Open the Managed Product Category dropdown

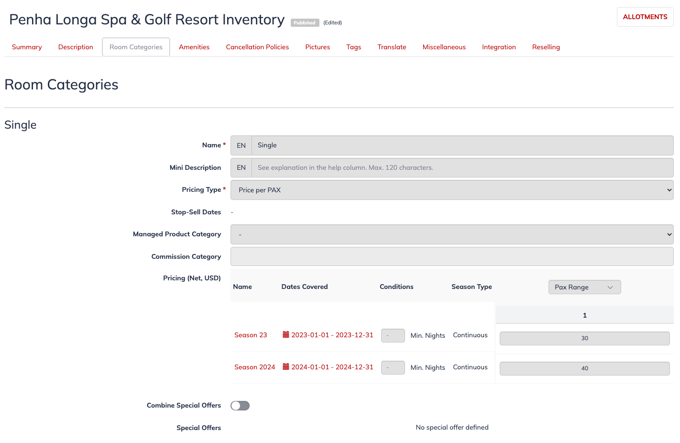(452, 234)
